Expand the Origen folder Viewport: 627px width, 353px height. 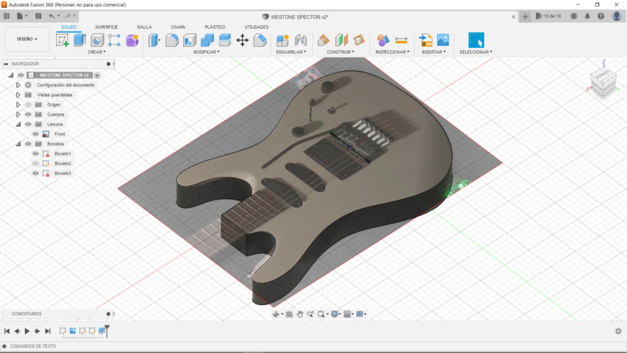pyautogui.click(x=18, y=105)
